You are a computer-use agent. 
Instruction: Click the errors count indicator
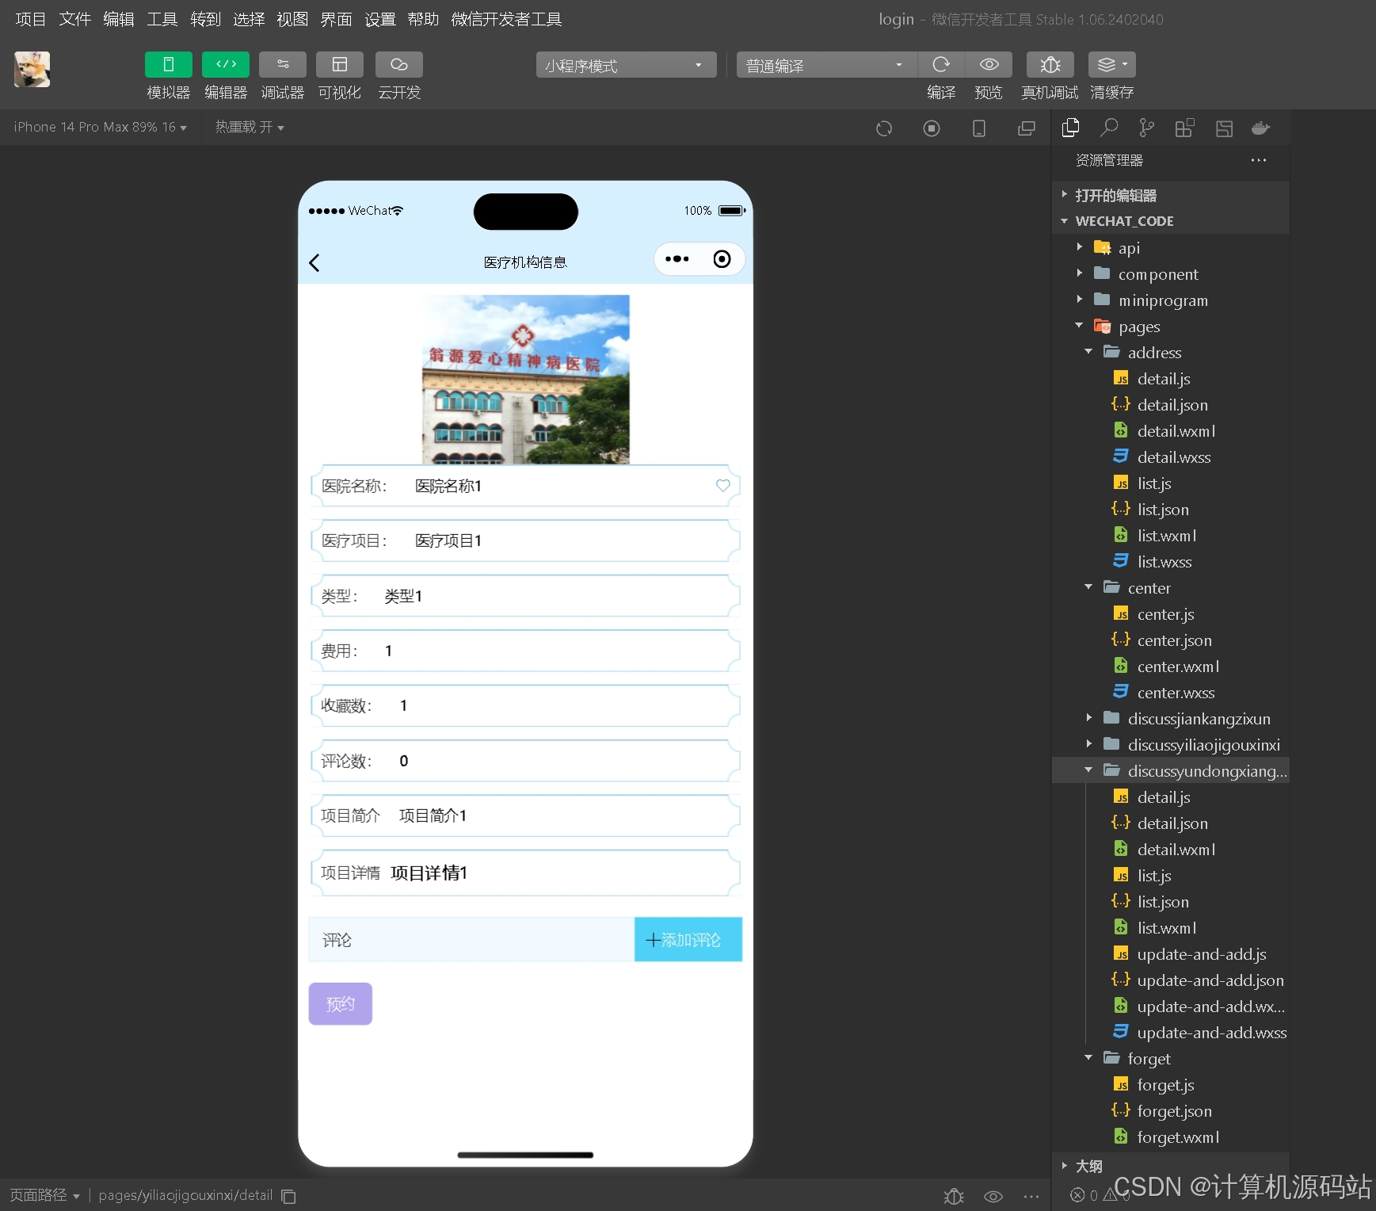pos(1084,1195)
